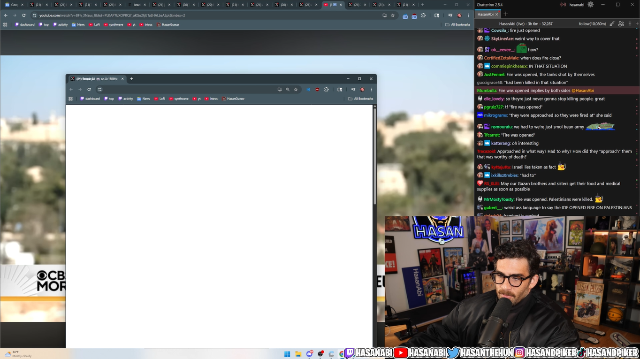
Task: Click username commiepinkheaux in chat
Action: click(509, 66)
